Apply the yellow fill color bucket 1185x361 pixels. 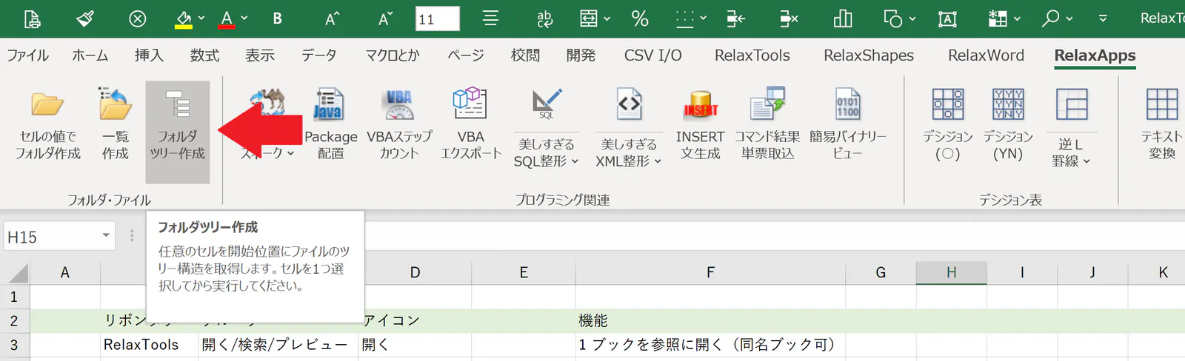184,18
